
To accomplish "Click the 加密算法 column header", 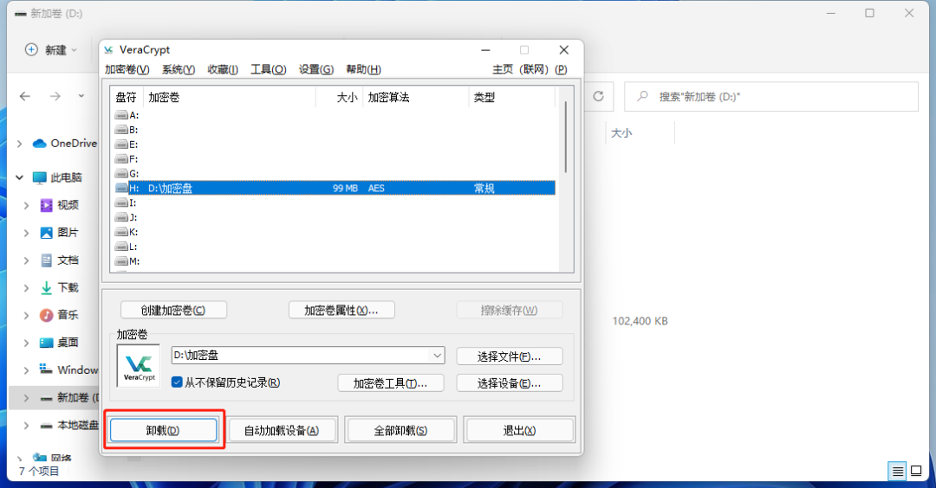I will (x=415, y=97).
